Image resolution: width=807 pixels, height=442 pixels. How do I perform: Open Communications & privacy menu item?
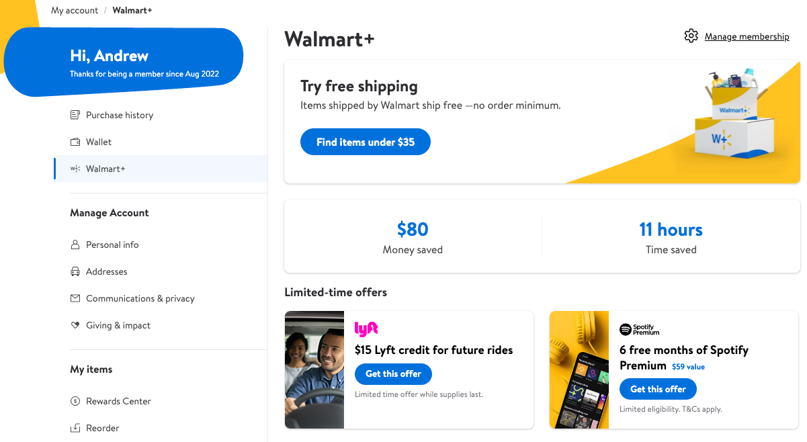[140, 298]
